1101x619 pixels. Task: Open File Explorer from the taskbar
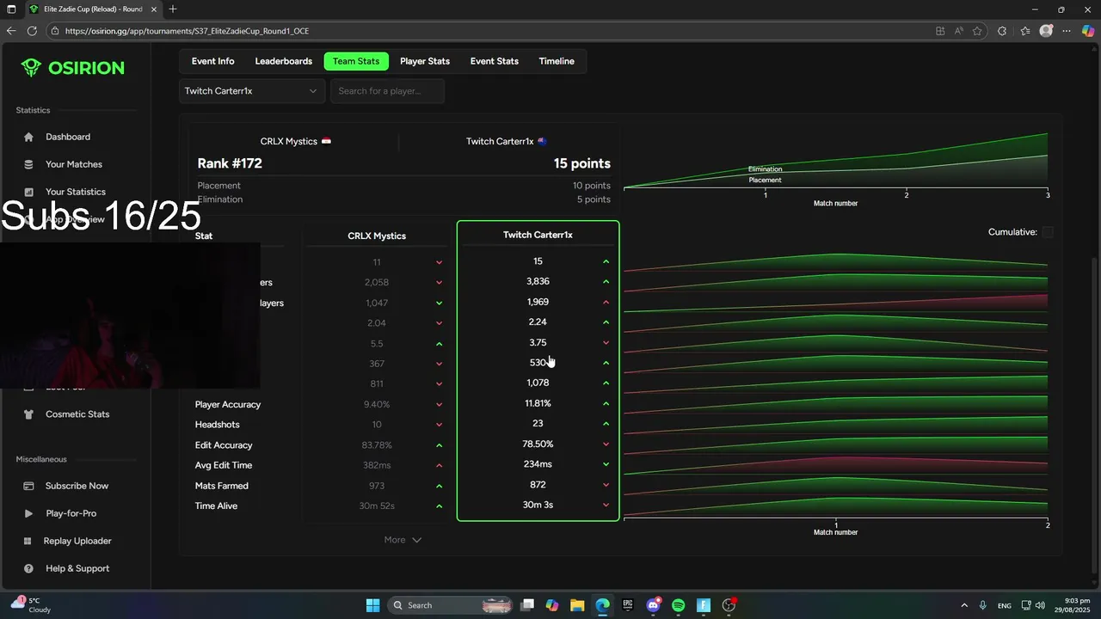[576, 605]
